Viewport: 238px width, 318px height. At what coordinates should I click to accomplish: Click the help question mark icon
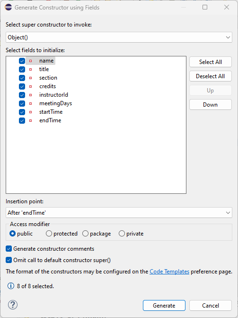13,305
